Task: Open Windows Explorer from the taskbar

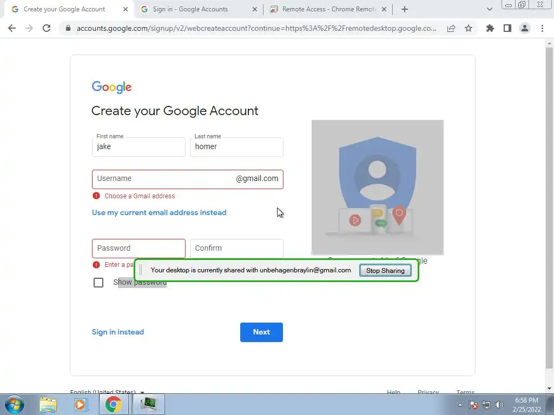Action: (x=48, y=404)
